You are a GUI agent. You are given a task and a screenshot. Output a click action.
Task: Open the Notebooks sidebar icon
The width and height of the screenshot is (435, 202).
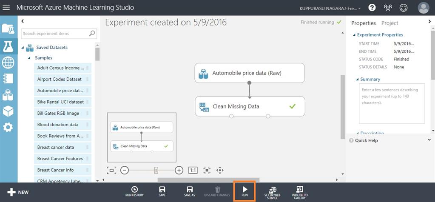coord(8,79)
